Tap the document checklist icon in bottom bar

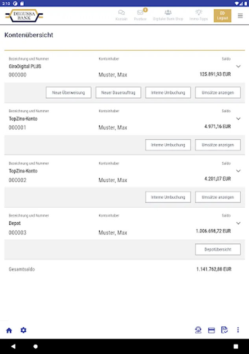pos(225,330)
